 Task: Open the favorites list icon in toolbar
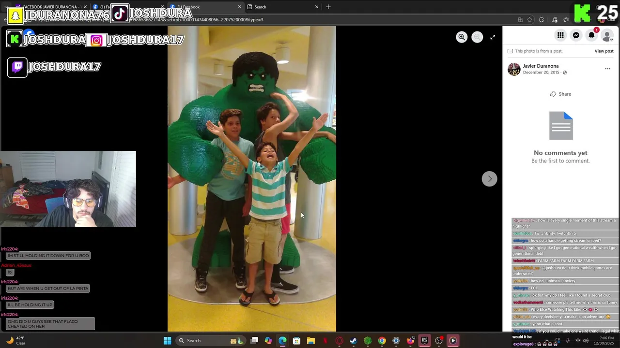coord(566,20)
